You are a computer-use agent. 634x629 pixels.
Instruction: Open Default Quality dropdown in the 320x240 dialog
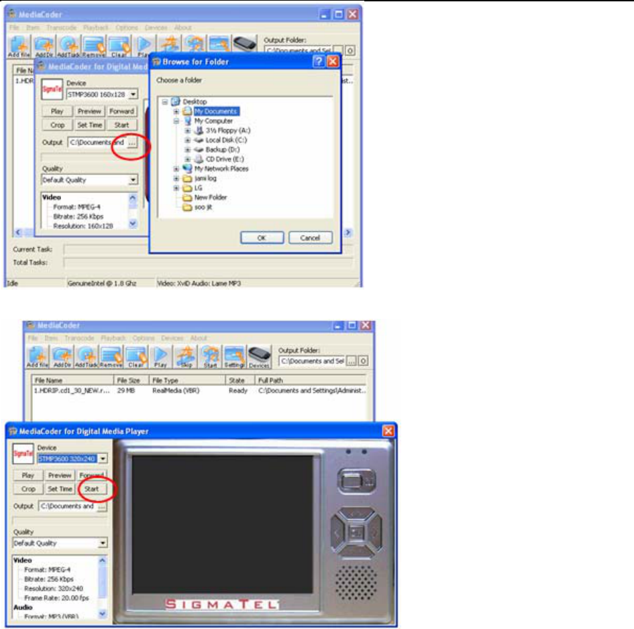(103, 543)
